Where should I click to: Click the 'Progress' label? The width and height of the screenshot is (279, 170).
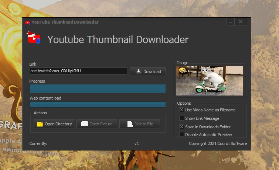37,81
